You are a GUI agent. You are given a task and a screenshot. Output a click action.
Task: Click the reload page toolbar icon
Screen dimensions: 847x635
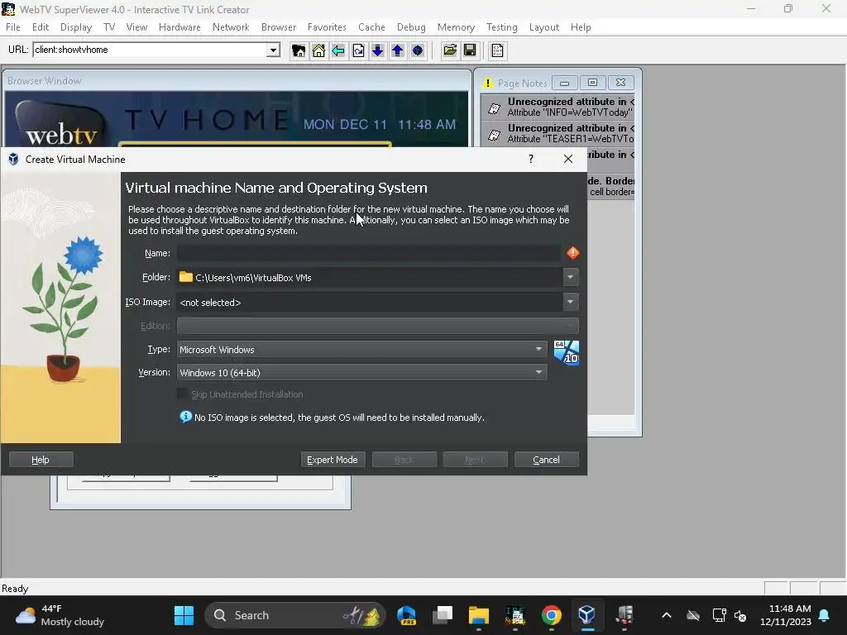358,50
